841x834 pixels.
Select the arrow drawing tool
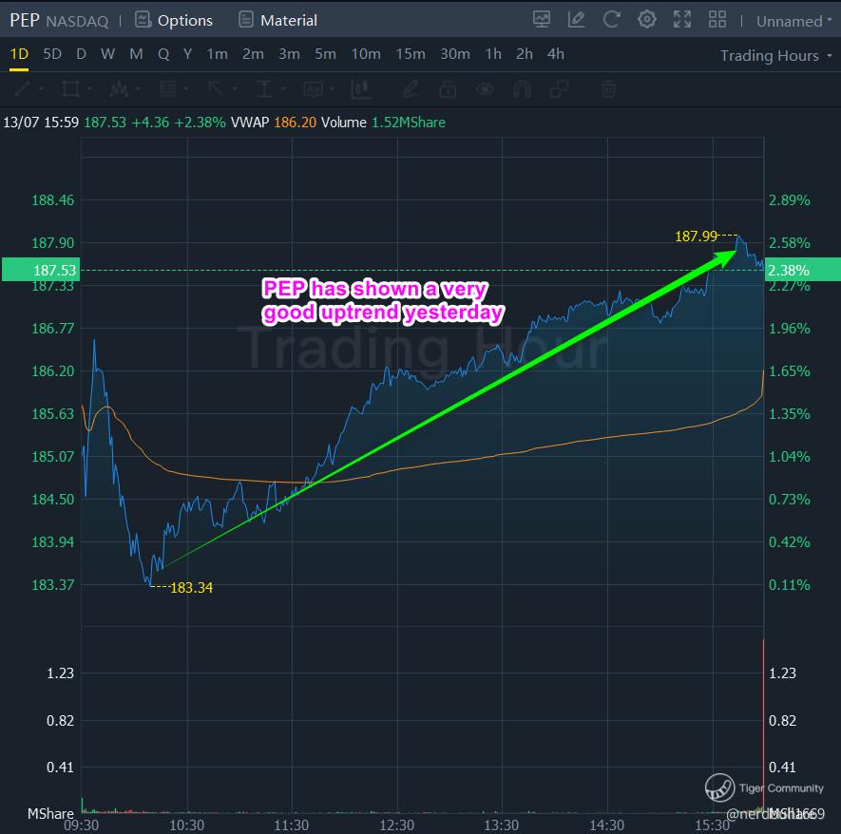[216, 88]
